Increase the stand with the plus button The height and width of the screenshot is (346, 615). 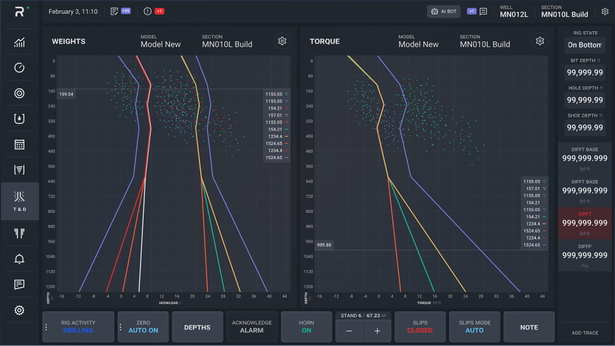click(x=377, y=331)
